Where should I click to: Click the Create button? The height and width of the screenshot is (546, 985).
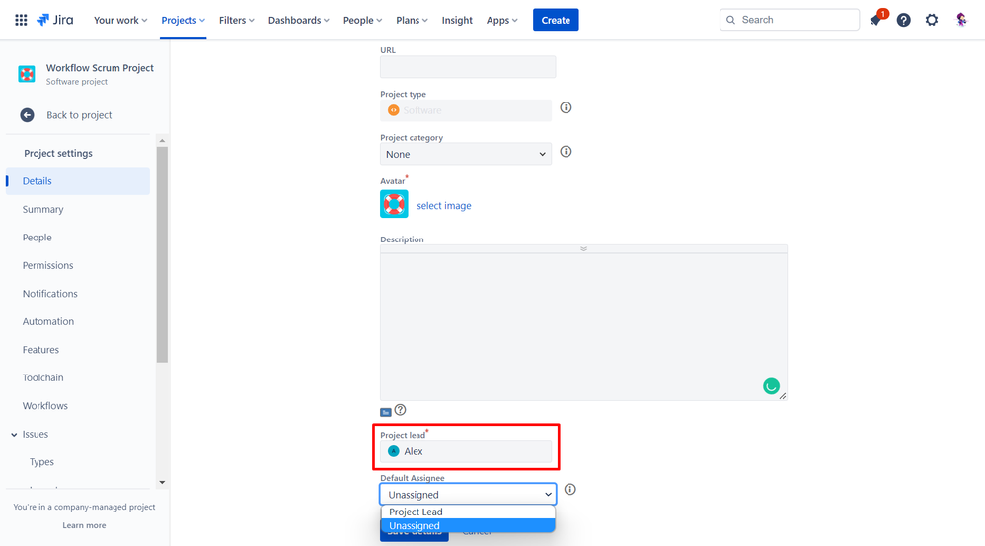tap(556, 20)
